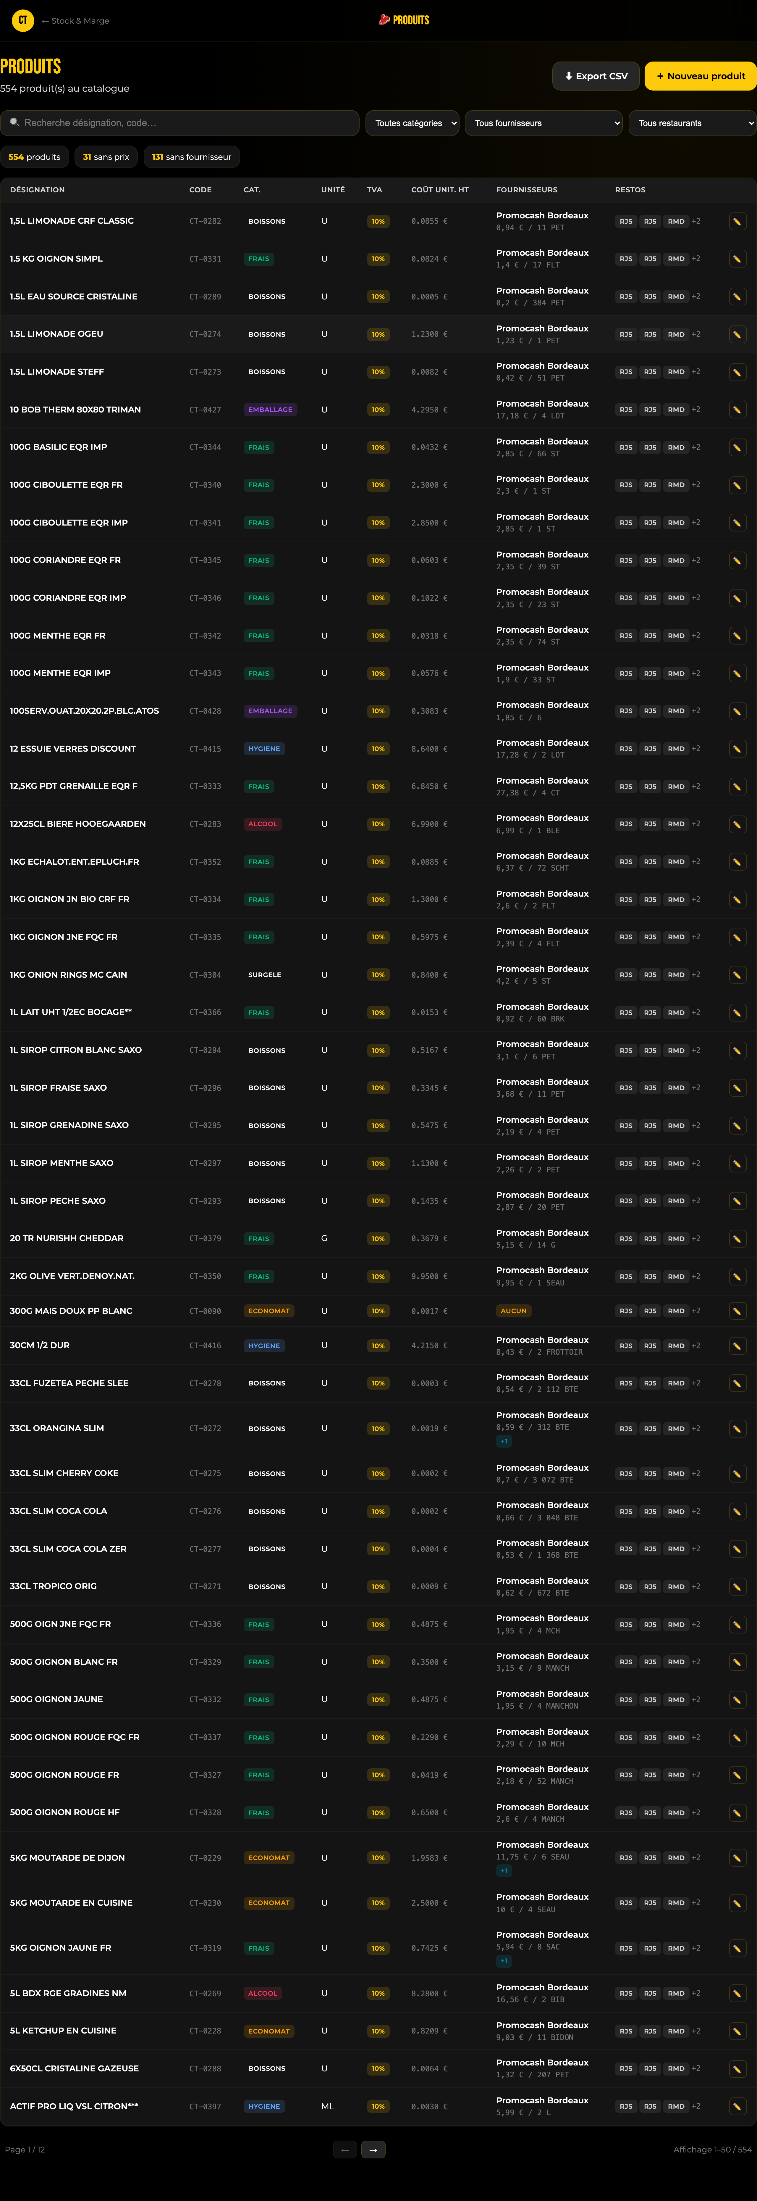Expand +1 supplier badge on 33CL ORANGINA SLIM
The image size is (757, 2201).
pyautogui.click(x=504, y=1441)
